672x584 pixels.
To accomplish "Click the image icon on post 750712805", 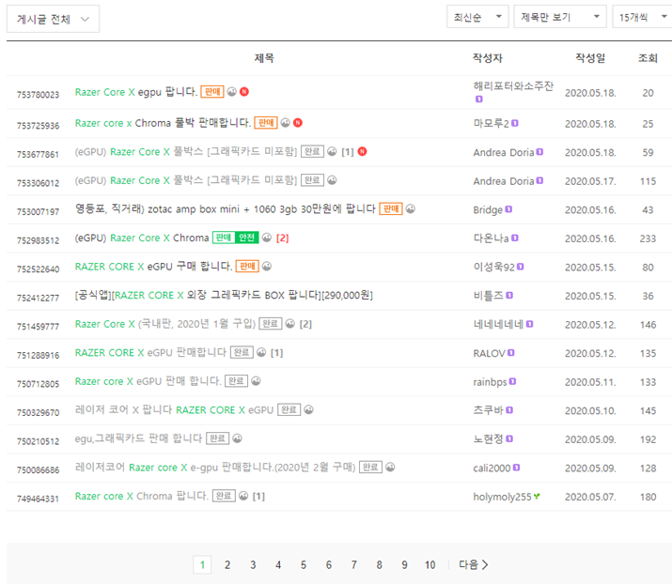I will pyautogui.click(x=256, y=381).
